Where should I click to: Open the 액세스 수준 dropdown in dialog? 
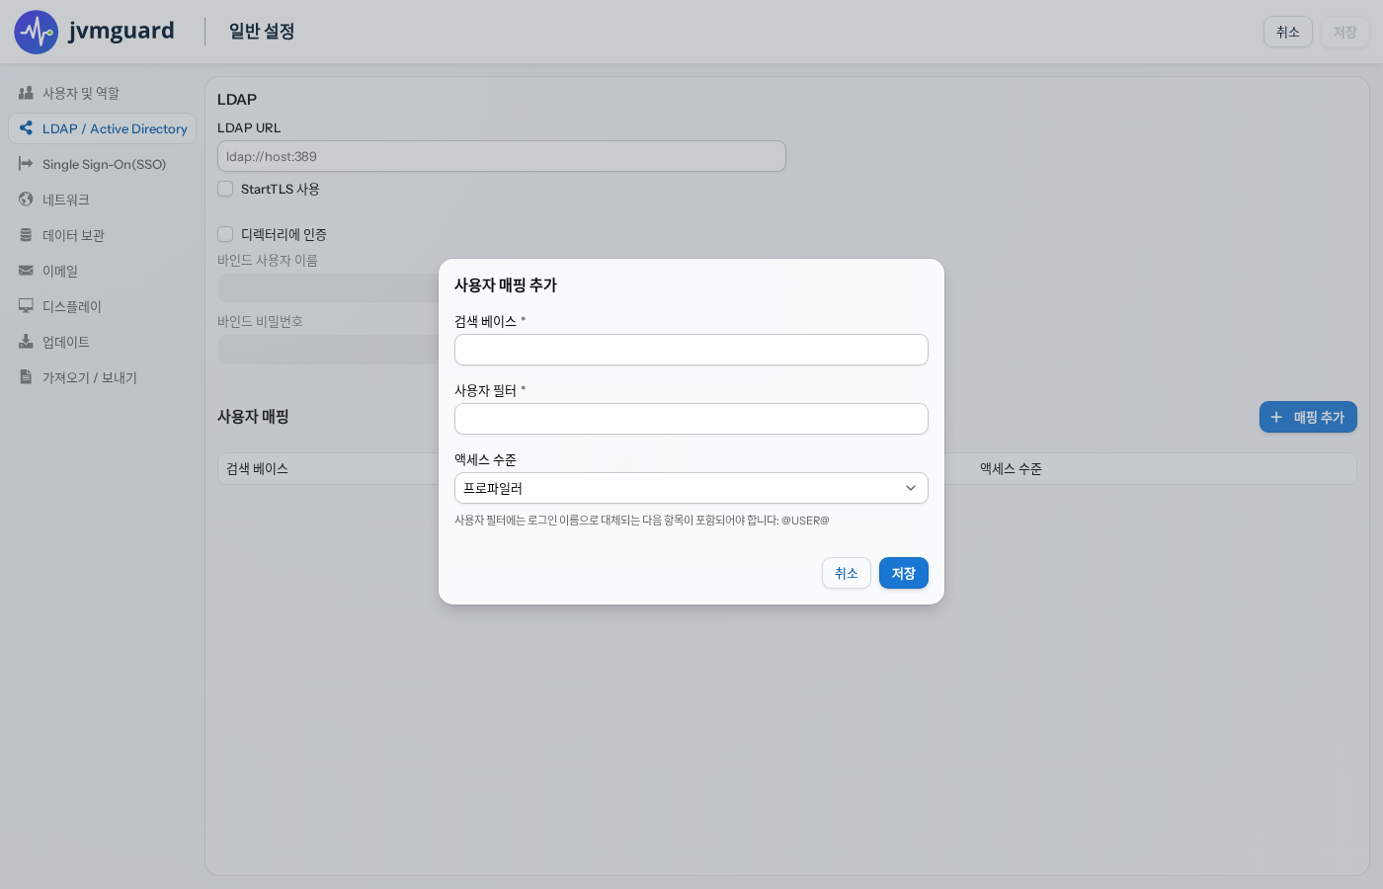[x=691, y=488]
